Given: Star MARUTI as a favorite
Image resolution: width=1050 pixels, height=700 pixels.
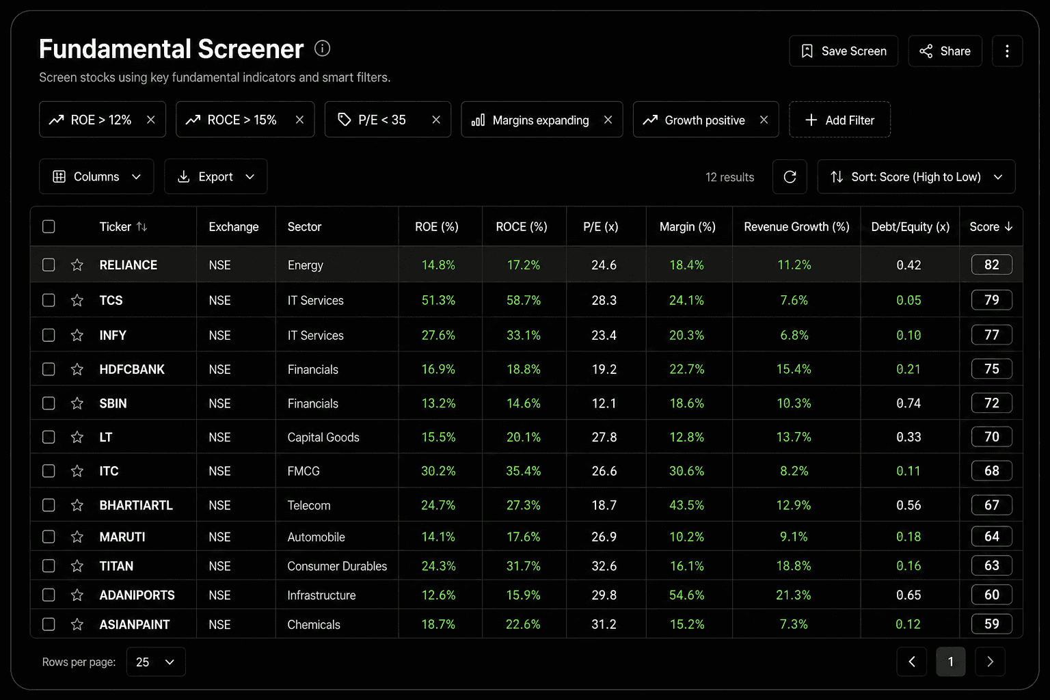Looking at the screenshot, I should click(77, 537).
